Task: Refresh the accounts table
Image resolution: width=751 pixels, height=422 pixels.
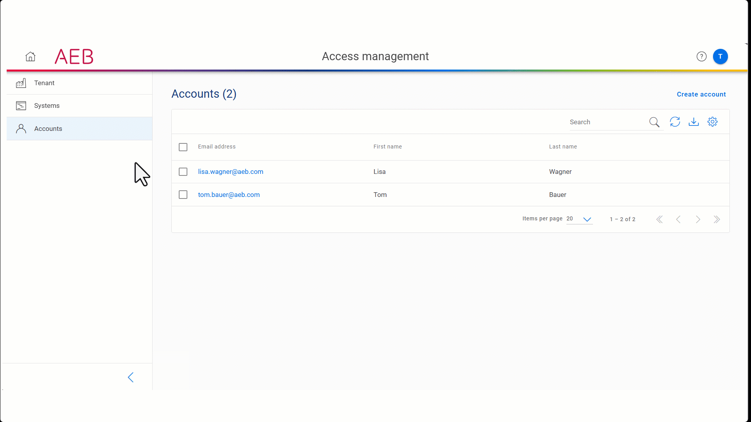Action: (675, 122)
